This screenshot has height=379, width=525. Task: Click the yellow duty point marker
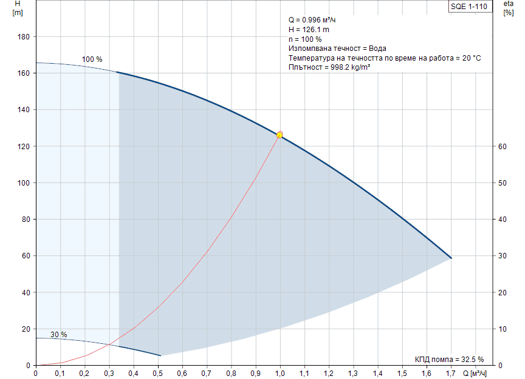[280, 135]
